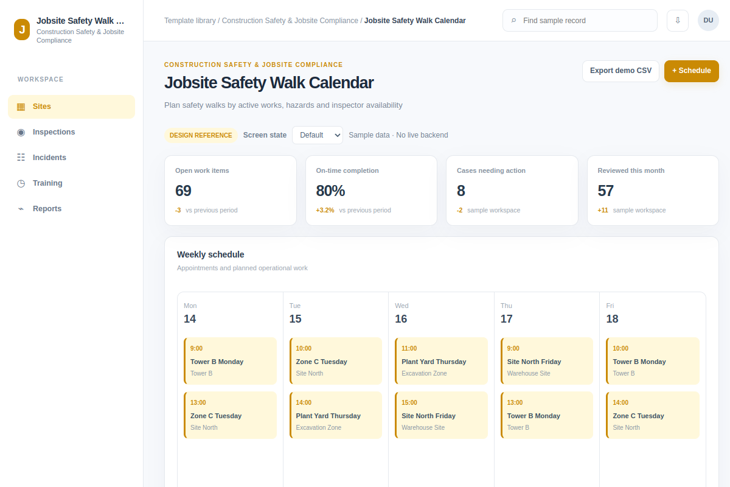The image size is (730, 487).
Task: Click the value 69 in Open work items
Action: [183, 191]
